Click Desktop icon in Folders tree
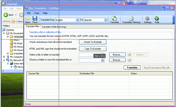Screen dimensions: 176x107 4,30
